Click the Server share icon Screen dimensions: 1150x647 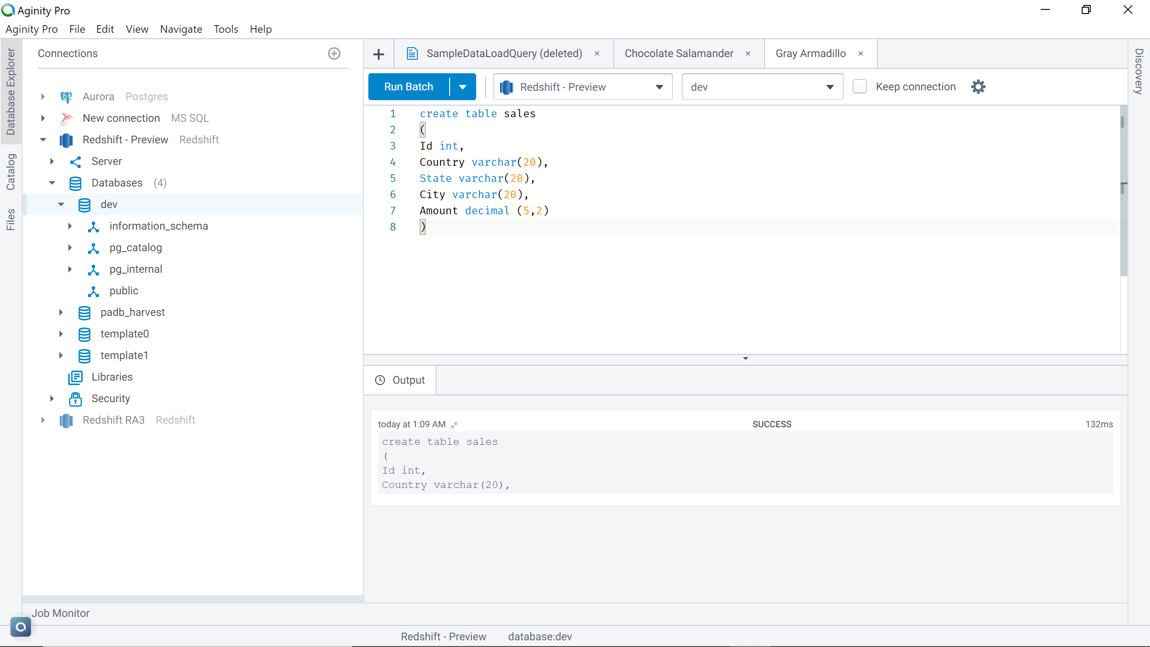(x=75, y=161)
